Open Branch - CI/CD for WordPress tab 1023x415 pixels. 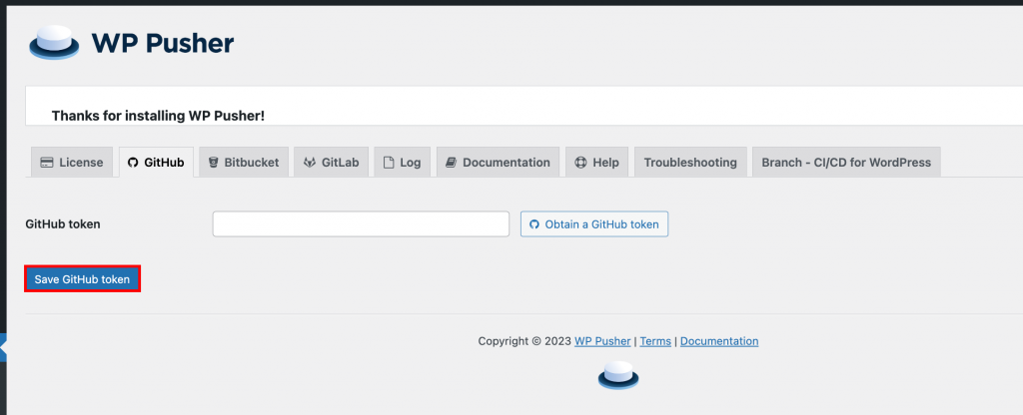846,163
